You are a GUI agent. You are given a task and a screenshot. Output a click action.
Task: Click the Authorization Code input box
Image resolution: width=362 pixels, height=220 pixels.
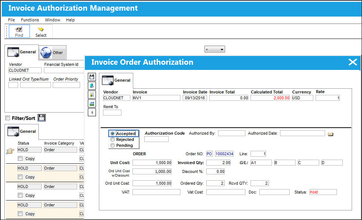pos(156,139)
